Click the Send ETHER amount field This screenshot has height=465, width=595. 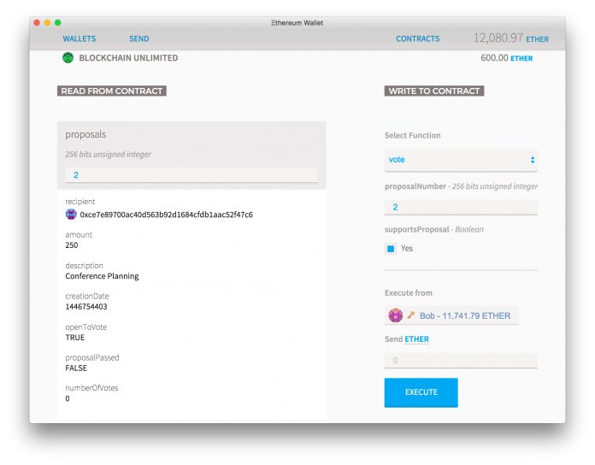[461, 361]
